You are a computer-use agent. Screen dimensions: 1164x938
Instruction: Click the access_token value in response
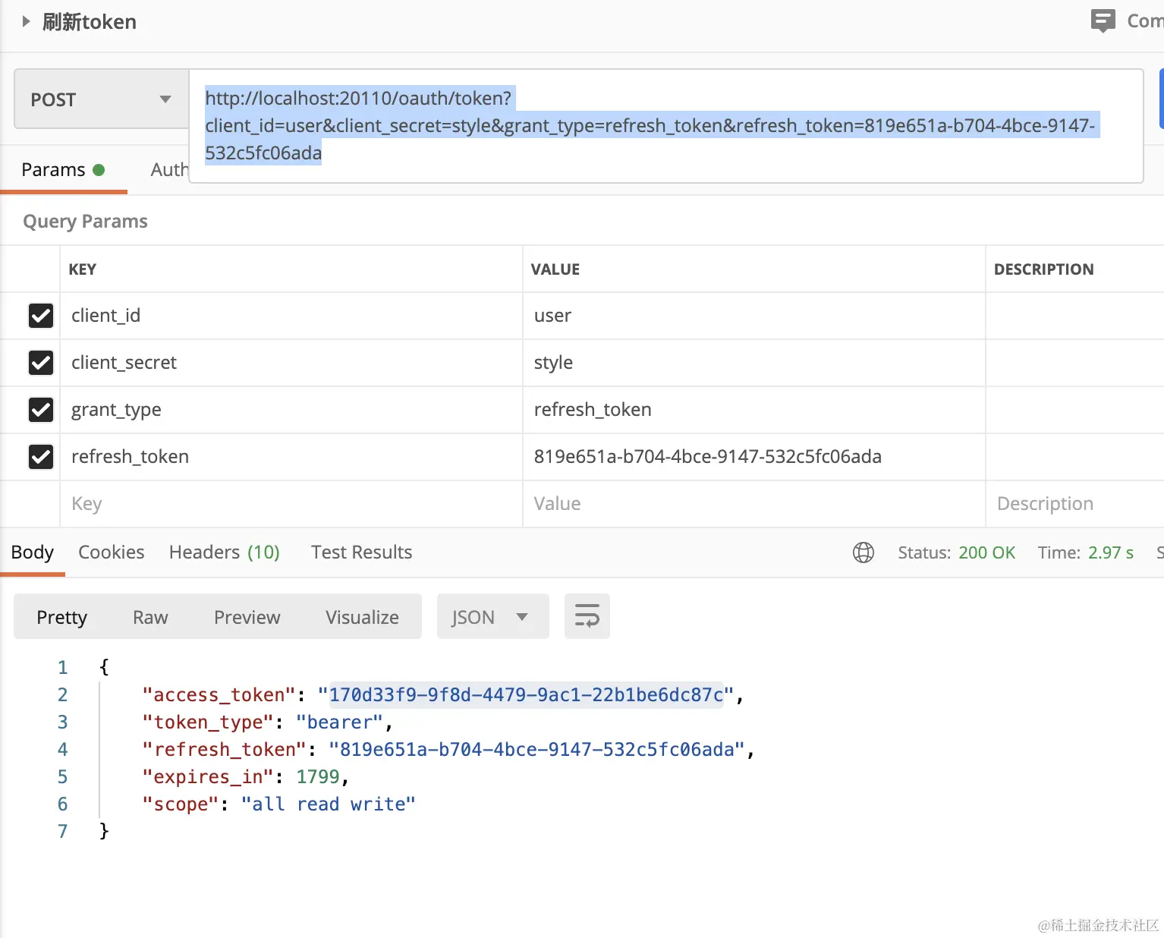point(526,695)
